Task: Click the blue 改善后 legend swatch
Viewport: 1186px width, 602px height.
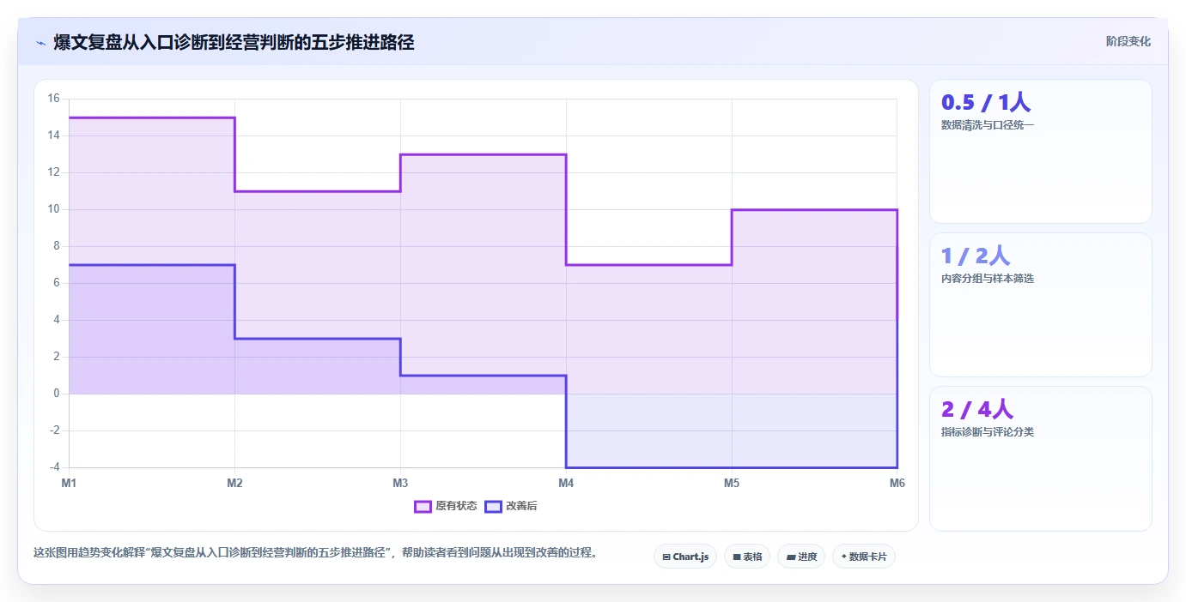Action: [x=493, y=506]
